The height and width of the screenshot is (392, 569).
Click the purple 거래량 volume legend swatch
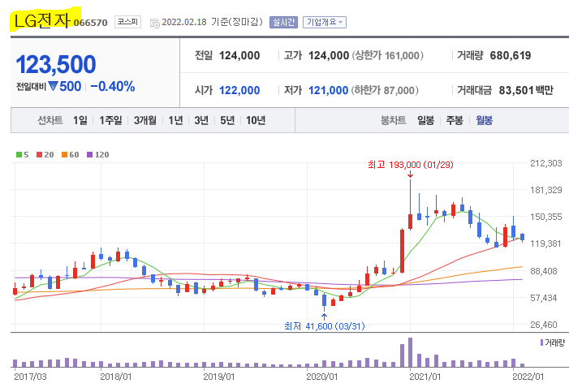[541, 342]
